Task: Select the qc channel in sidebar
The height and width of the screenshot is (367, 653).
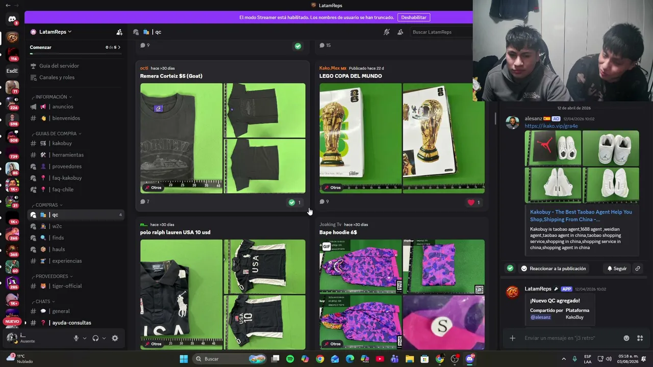Action: click(76, 215)
